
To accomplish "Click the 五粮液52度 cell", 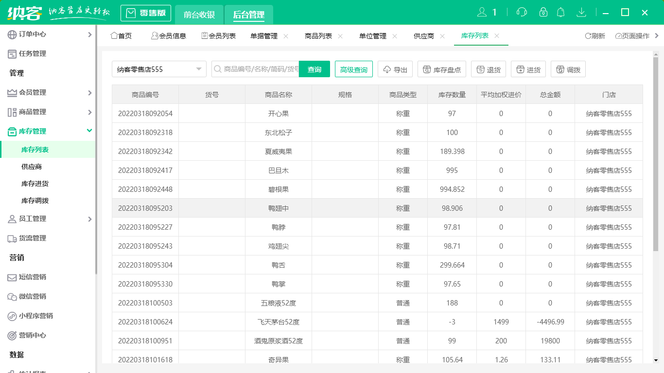I will pos(279,303).
